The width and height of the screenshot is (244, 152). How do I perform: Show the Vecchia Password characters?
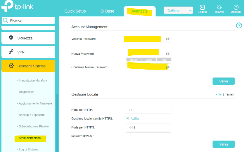pyautogui.click(x=168, y=39)
